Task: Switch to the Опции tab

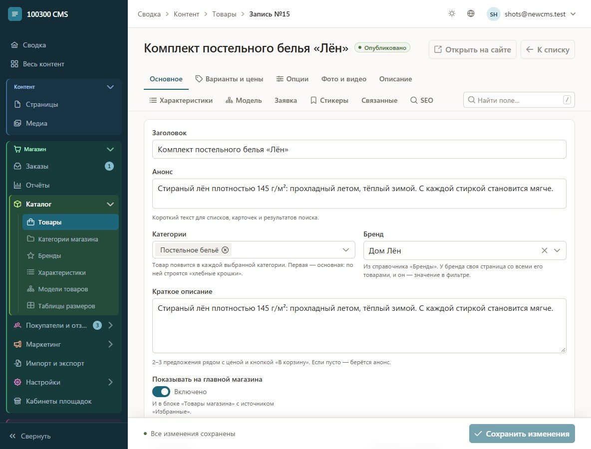Action: tap(292, 79)
